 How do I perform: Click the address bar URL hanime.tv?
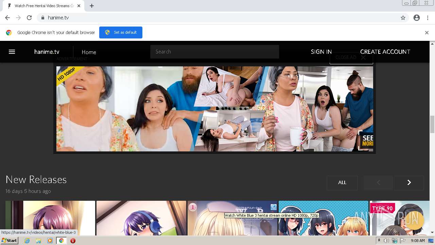coord(58,18)
